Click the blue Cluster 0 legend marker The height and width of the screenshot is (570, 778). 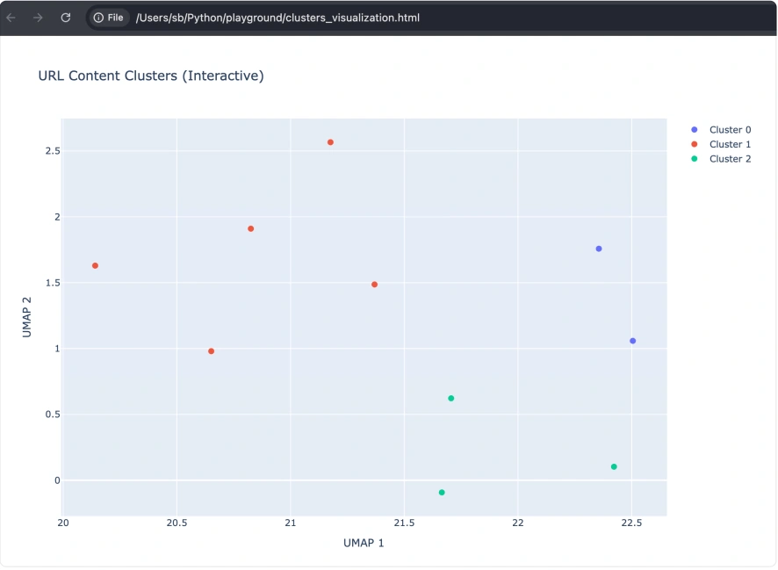tap(694, 130)
